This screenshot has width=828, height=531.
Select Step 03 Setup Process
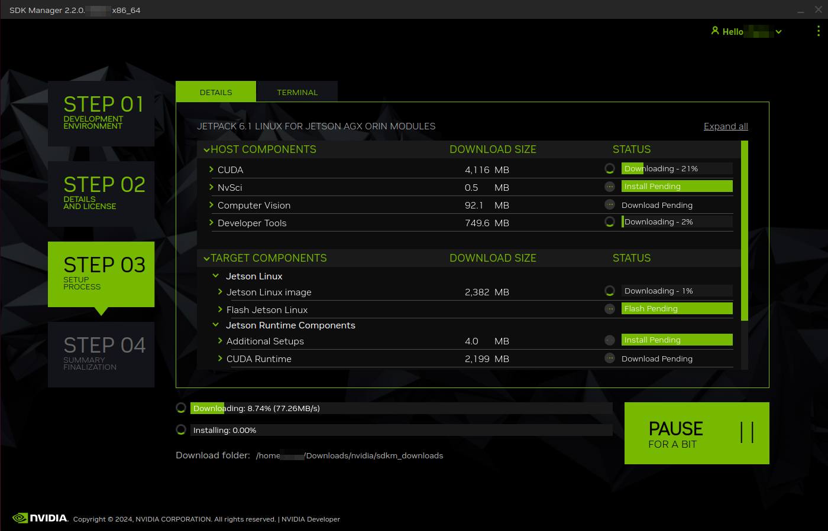[101, 274]
